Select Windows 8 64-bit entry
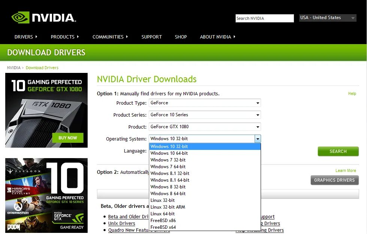The height and width of the screenshot is (234, 367). pyautogui.click(x=205, y=194)
